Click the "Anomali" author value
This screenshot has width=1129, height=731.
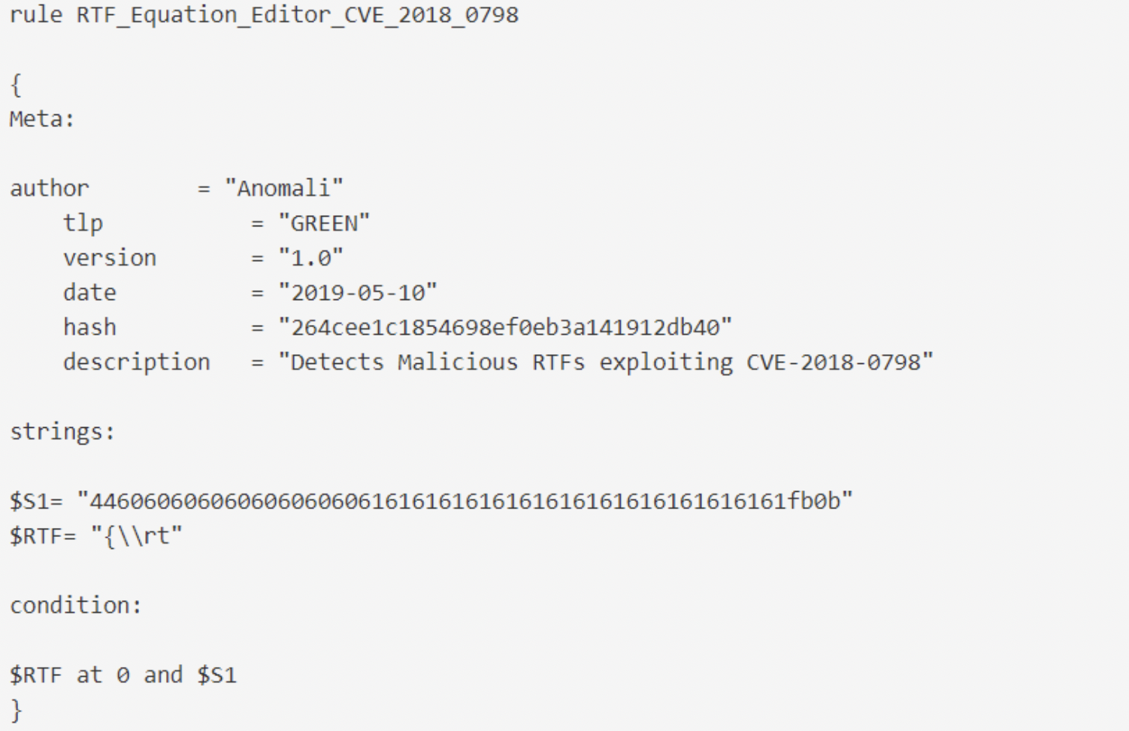284,188
